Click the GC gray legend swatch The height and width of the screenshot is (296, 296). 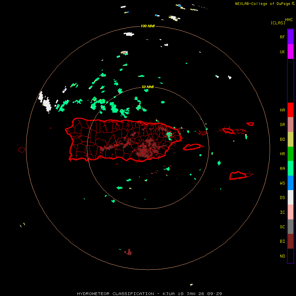click(x=290, y=227)
